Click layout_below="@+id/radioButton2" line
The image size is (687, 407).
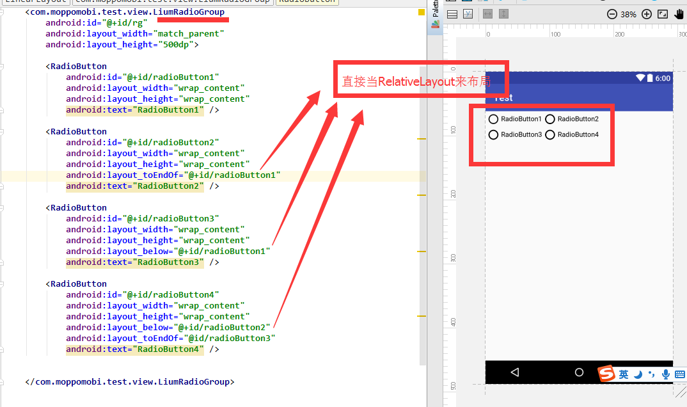(x=168, y=328)
